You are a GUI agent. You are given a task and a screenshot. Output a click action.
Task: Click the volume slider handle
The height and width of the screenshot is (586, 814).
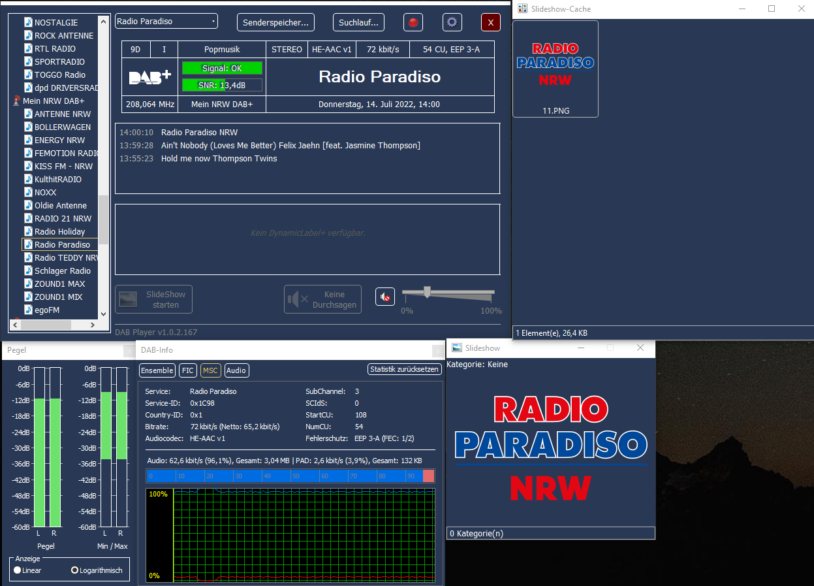click(427, 292)
